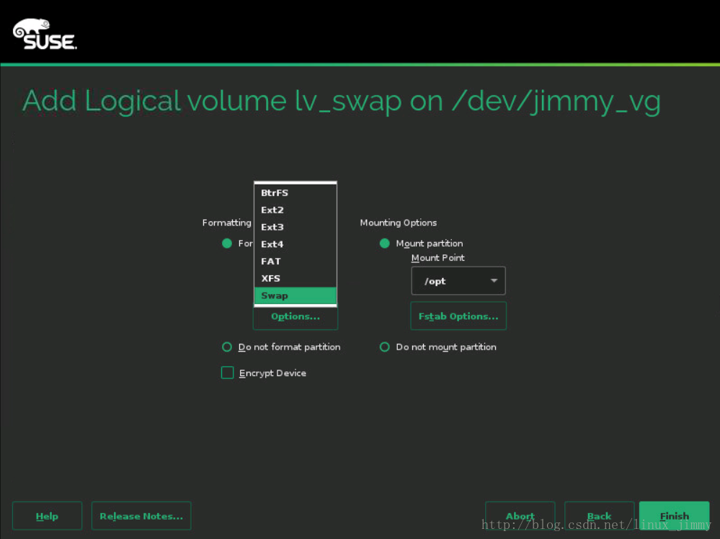
Task: Choose Do not mount partition
Action: coord(385,347)
